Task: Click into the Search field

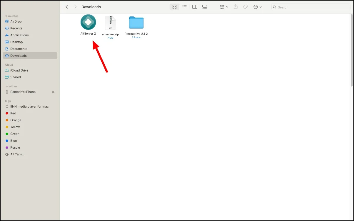Action: (x=310, y=7)
